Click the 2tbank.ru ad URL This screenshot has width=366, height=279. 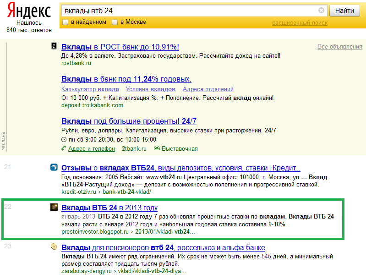[134, 149]
